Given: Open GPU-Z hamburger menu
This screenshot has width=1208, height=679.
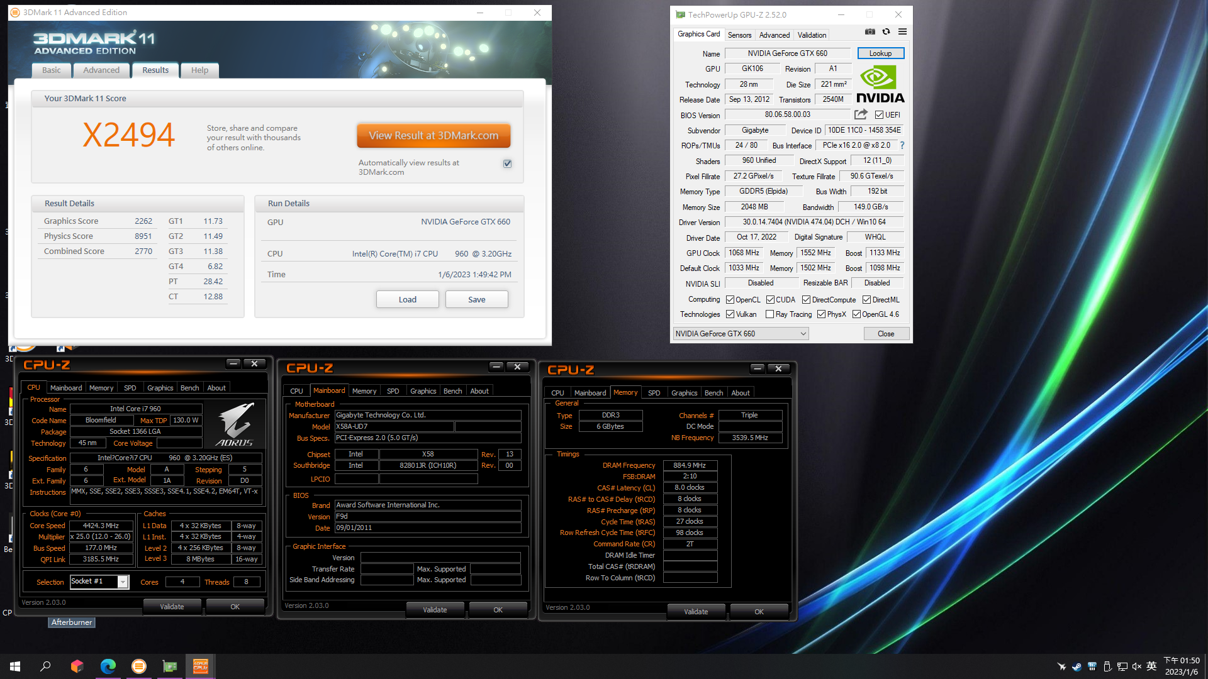Looking at the screenshot, I should pos(902,31).
